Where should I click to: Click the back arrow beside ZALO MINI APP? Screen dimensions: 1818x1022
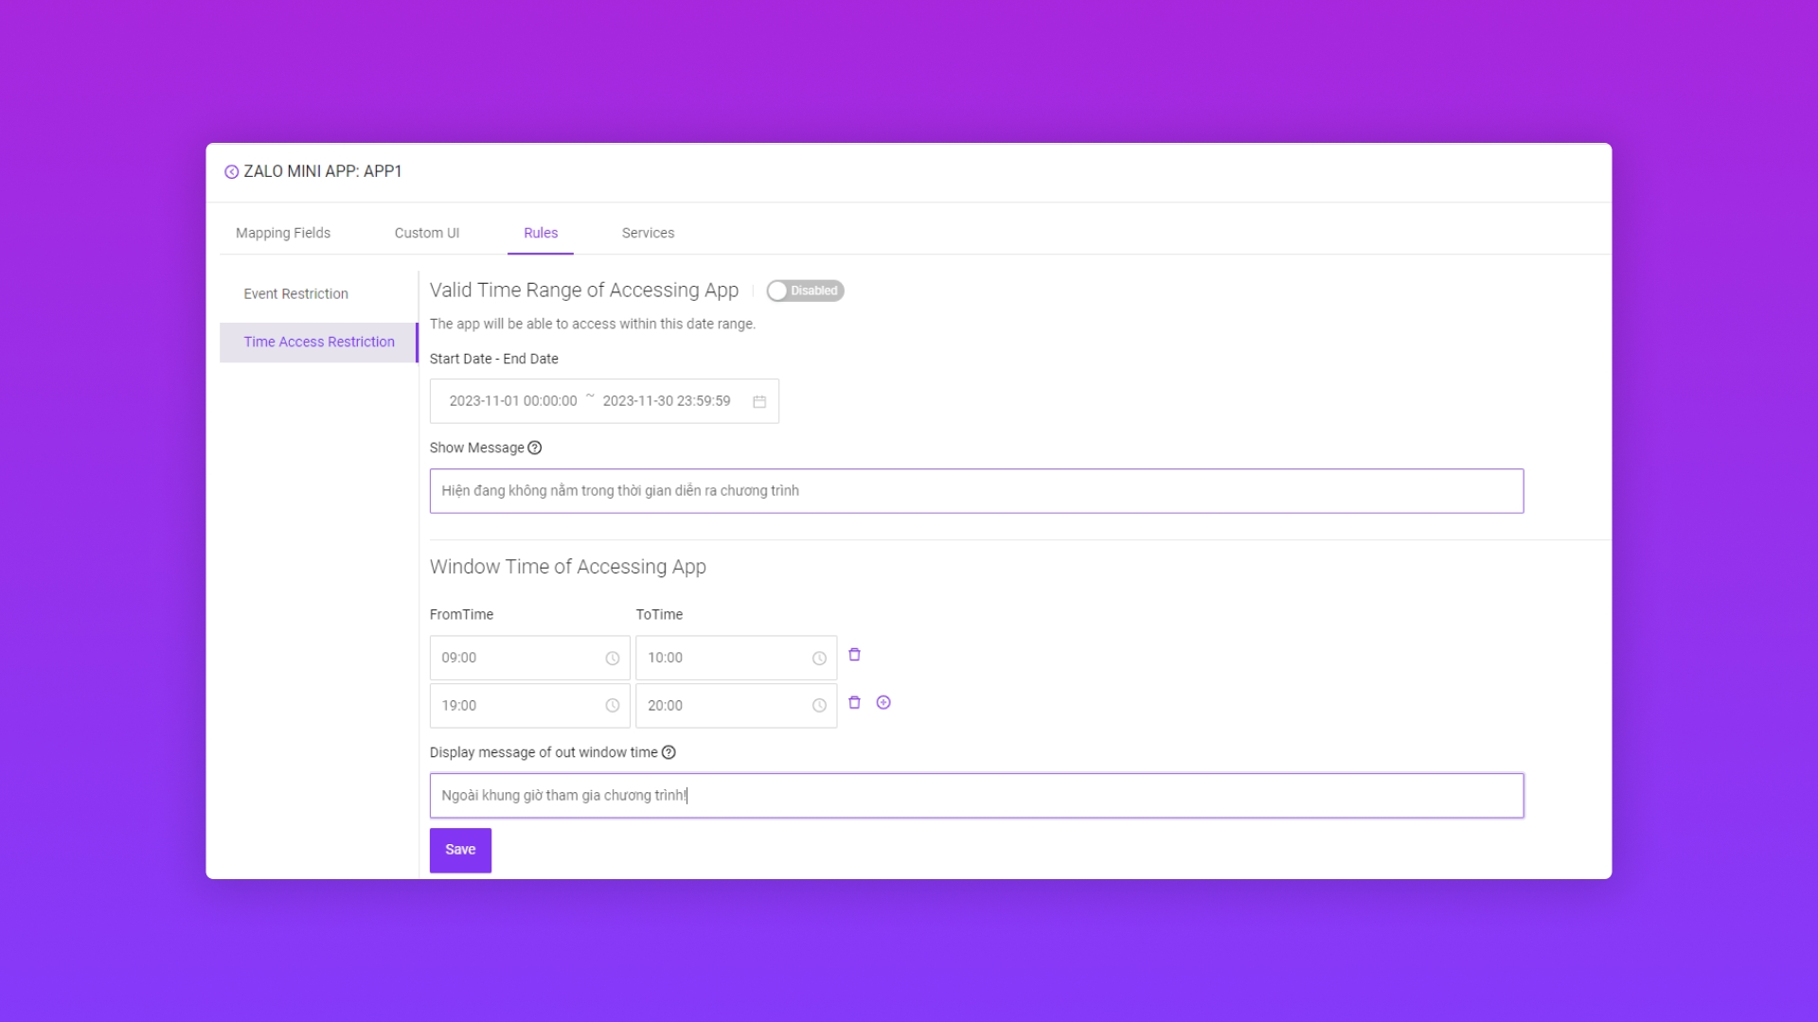[x=231, y=171]
